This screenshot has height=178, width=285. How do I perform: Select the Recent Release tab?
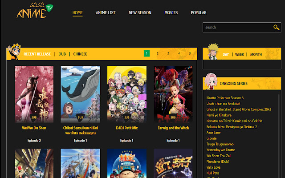click(x=37, y=54)
